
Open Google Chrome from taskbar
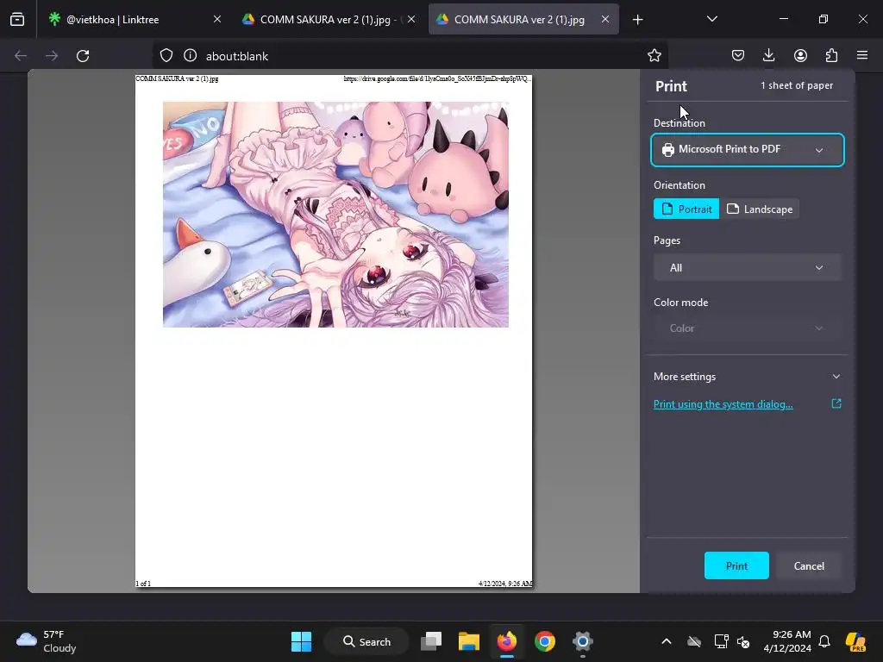pyautogui.click(x=545, y=641)
